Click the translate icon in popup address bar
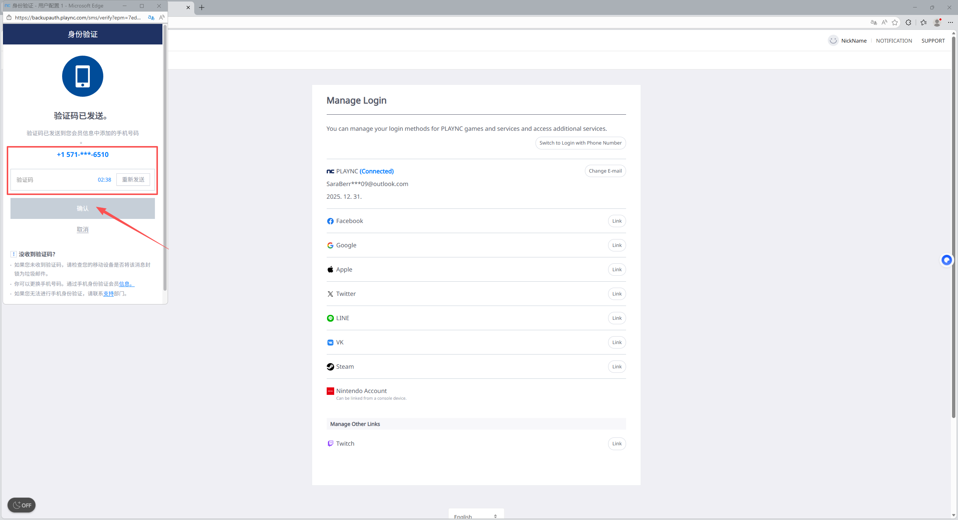This screenshot has height=520, width=958. click(x=151, y=18)
